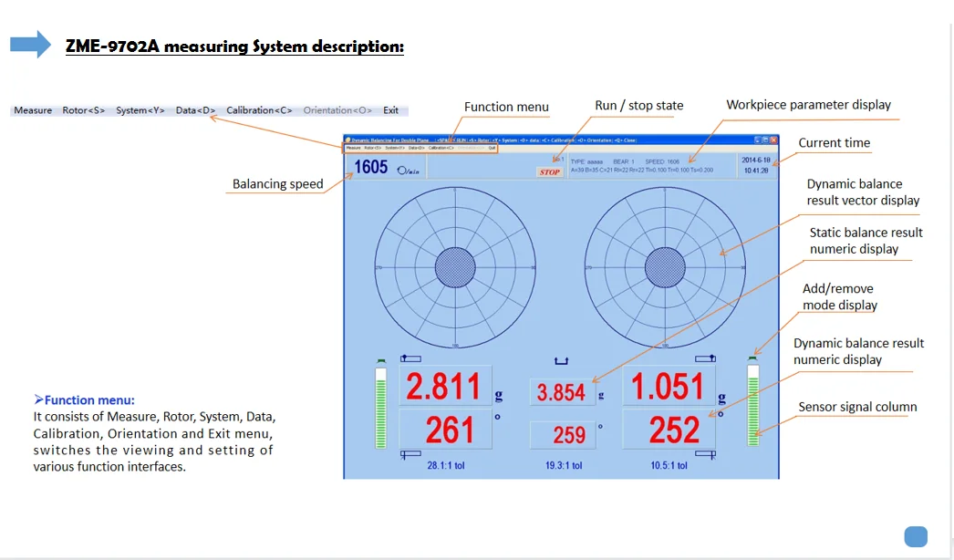Select greyed Orientation<O> in the enlarged menu strip
Viewport: 954px width, 560px height.
click(x=337, y=110)
